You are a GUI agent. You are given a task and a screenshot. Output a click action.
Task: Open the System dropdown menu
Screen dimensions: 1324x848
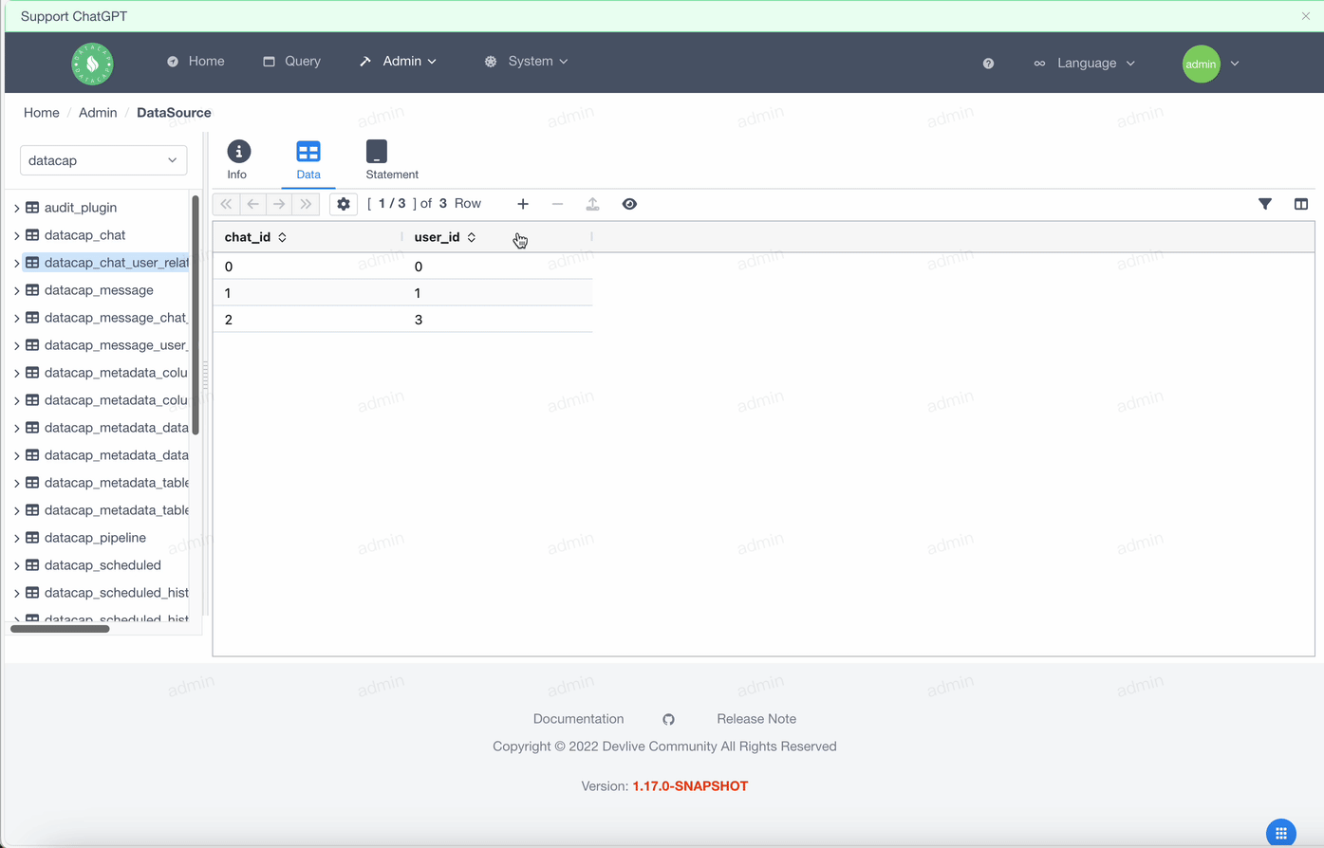tap(526, 61)
